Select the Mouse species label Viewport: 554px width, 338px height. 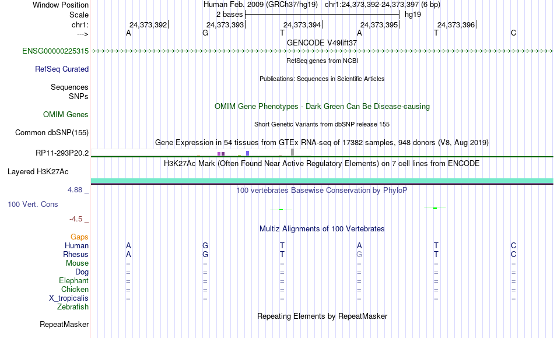pos(77,263)
